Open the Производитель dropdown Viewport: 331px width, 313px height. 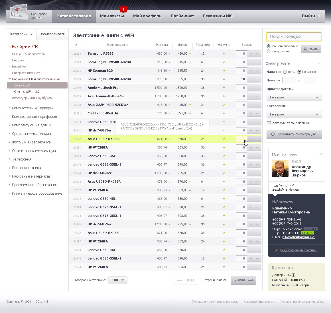tap(294, 97)
